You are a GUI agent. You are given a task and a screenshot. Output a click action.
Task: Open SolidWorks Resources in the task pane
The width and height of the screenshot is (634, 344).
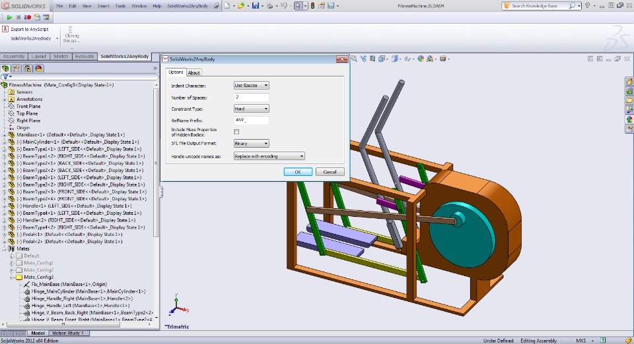629,82
